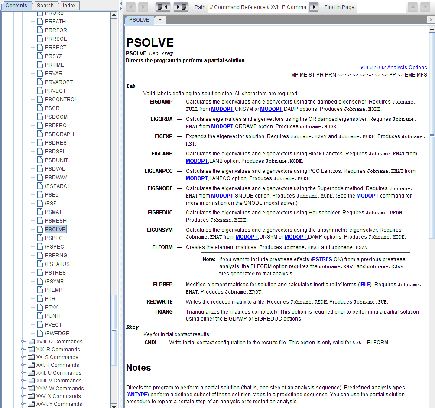Viewport: 435px width, 408px height.
Task: Click the document icon beside /PWEDGE
Action: click(x=40, y=333)
